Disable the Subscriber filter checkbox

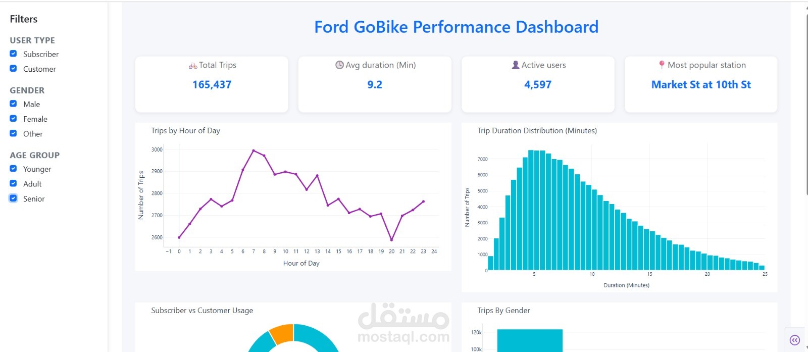pos(13,54)
